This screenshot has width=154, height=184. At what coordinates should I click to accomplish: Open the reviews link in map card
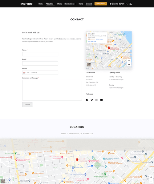[100, 39]
